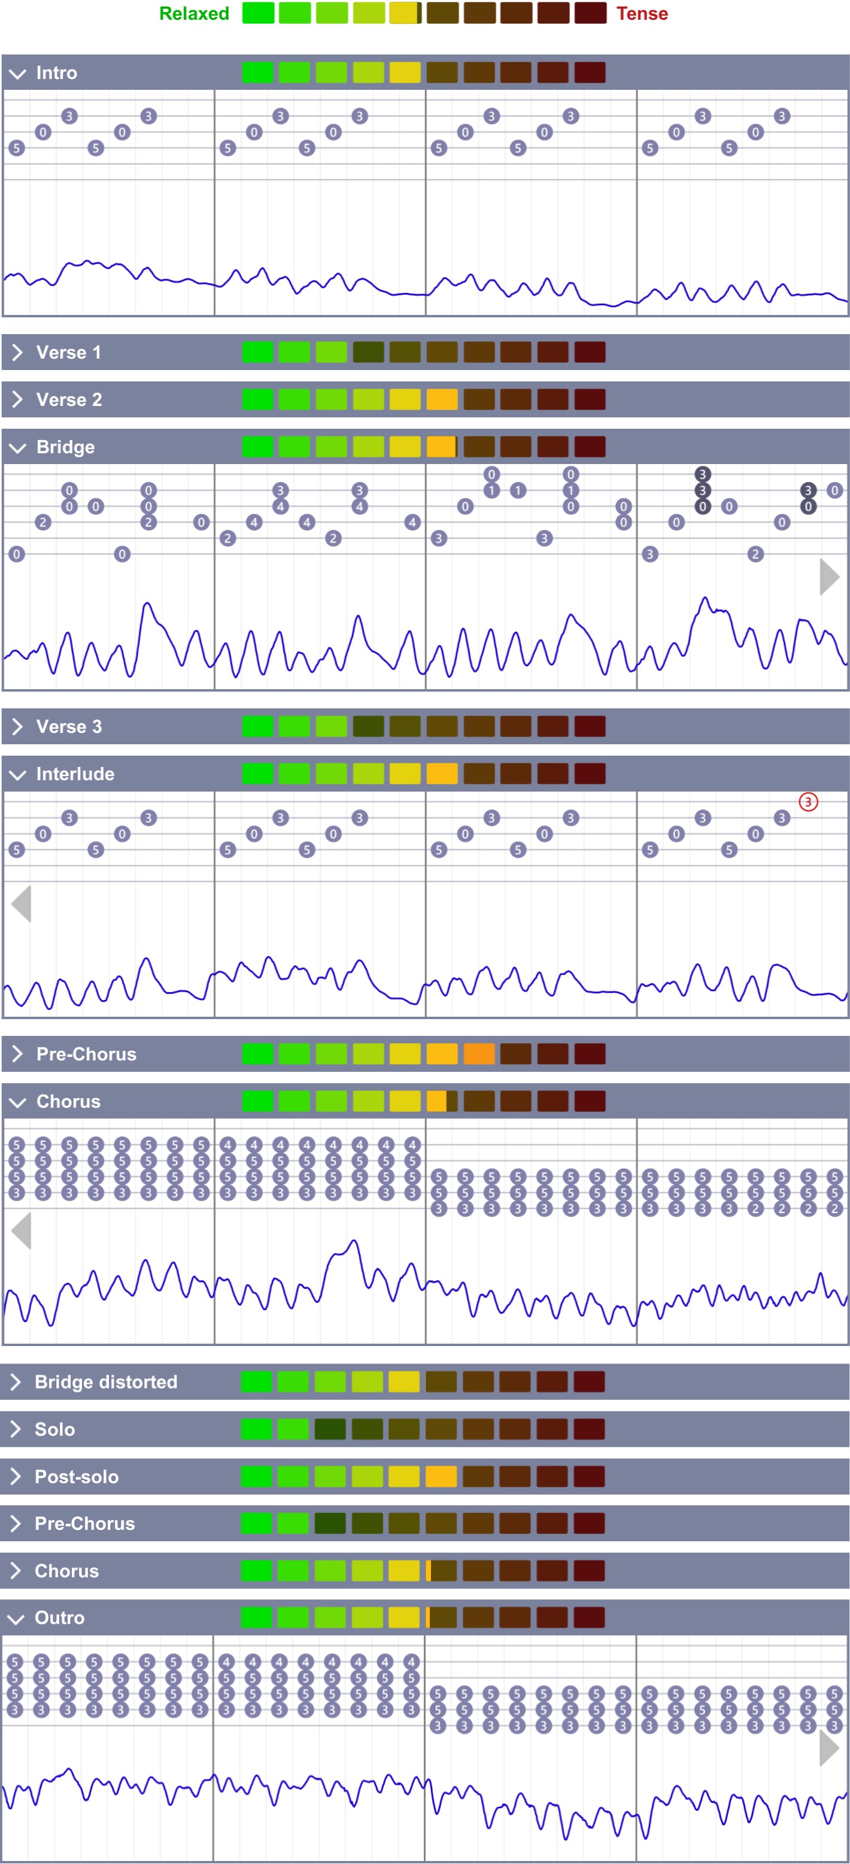
Task: Click the Interlude section title
Action: click(x=75, y=774)
